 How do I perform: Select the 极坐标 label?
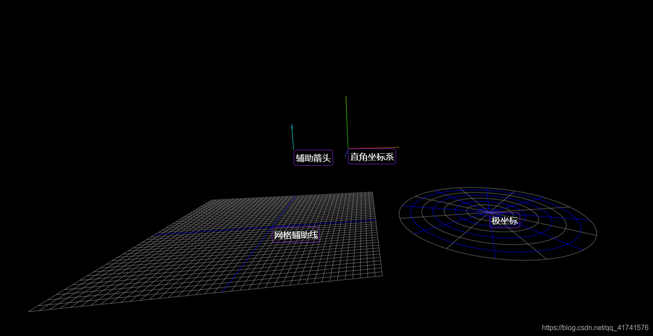(505, 220)
